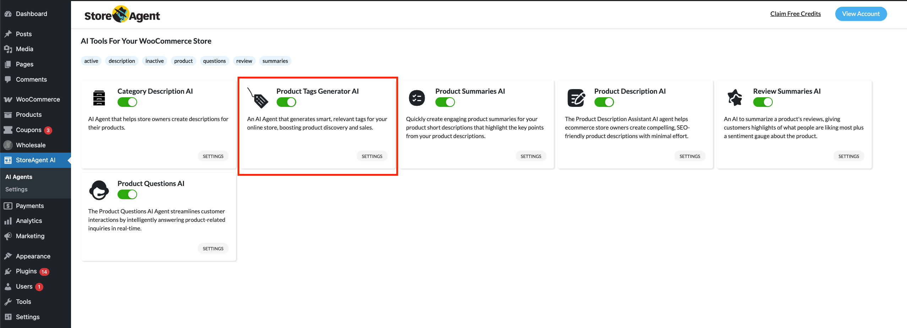Click the Dashboard gauge icon in sidebar
Screen dimensions: 907x328
coord(8,14)
